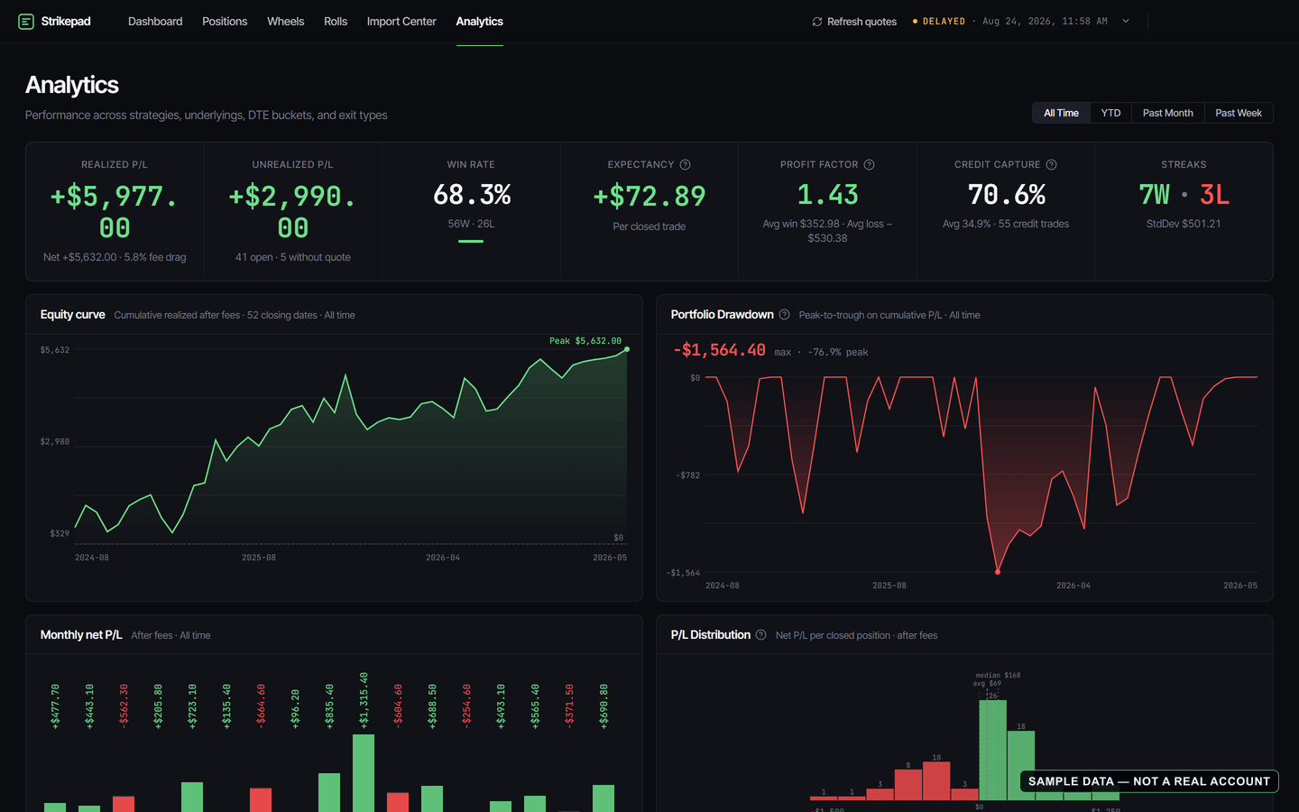Click the -$664.60 monthly label
The width and height of the screenshot is (1299, 812).
pyautogui.click(x=261, y=706)
